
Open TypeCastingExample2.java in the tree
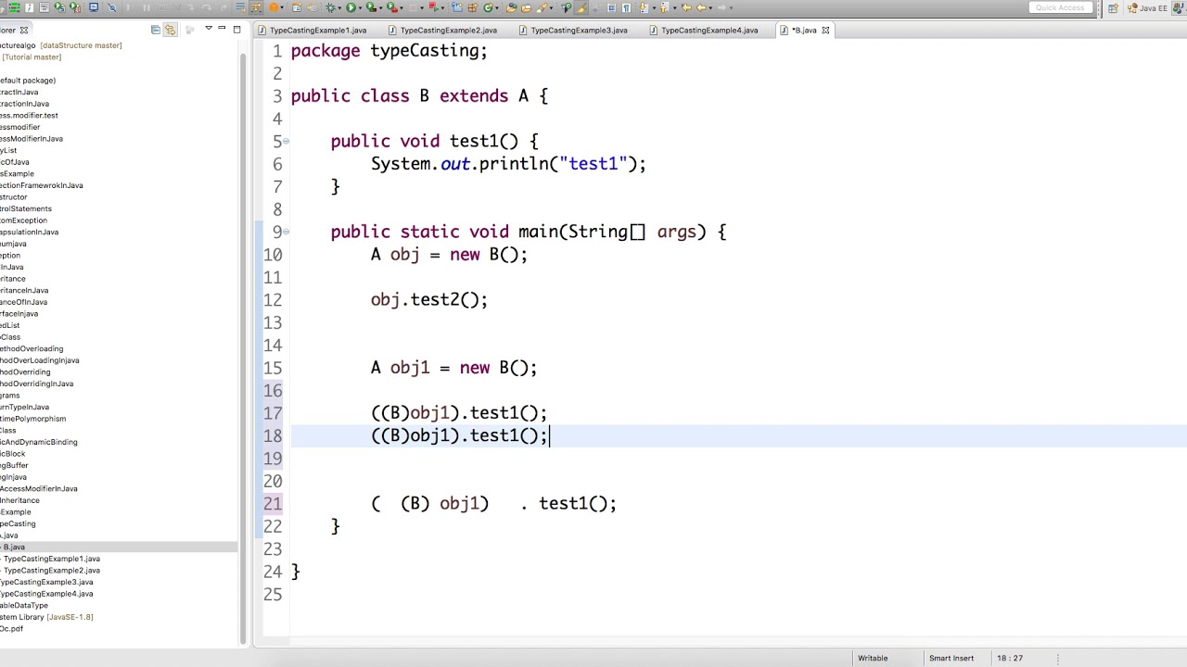pos(51,571)
